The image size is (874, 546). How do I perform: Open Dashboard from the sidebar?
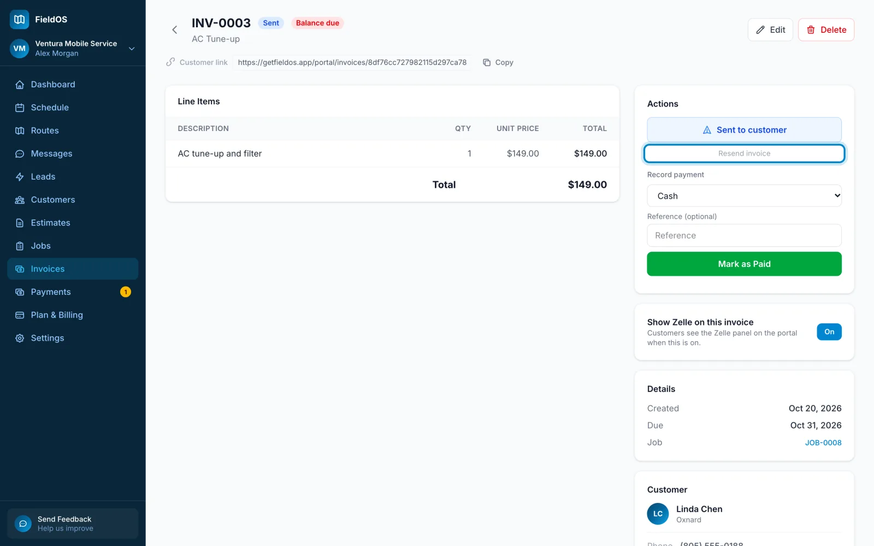[x=73, y=85]
